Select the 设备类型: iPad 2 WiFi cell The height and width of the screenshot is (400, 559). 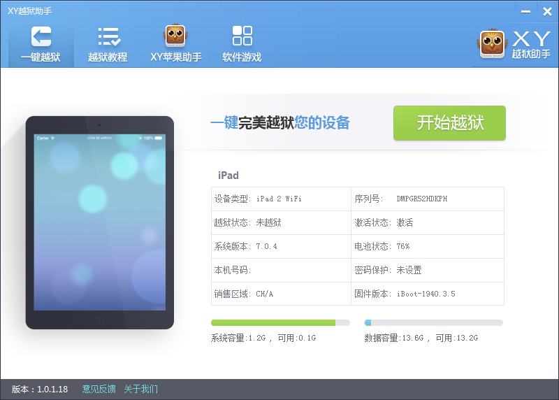[x=281, y=199]
